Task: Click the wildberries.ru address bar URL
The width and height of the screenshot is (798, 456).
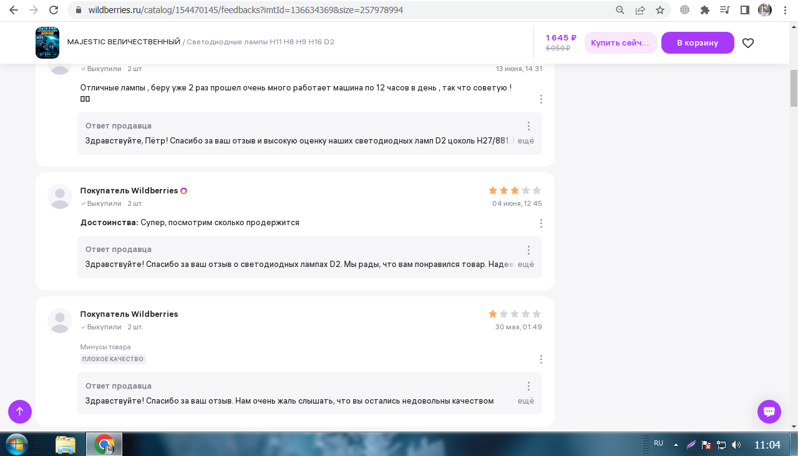Action: (x=245, y=10)
